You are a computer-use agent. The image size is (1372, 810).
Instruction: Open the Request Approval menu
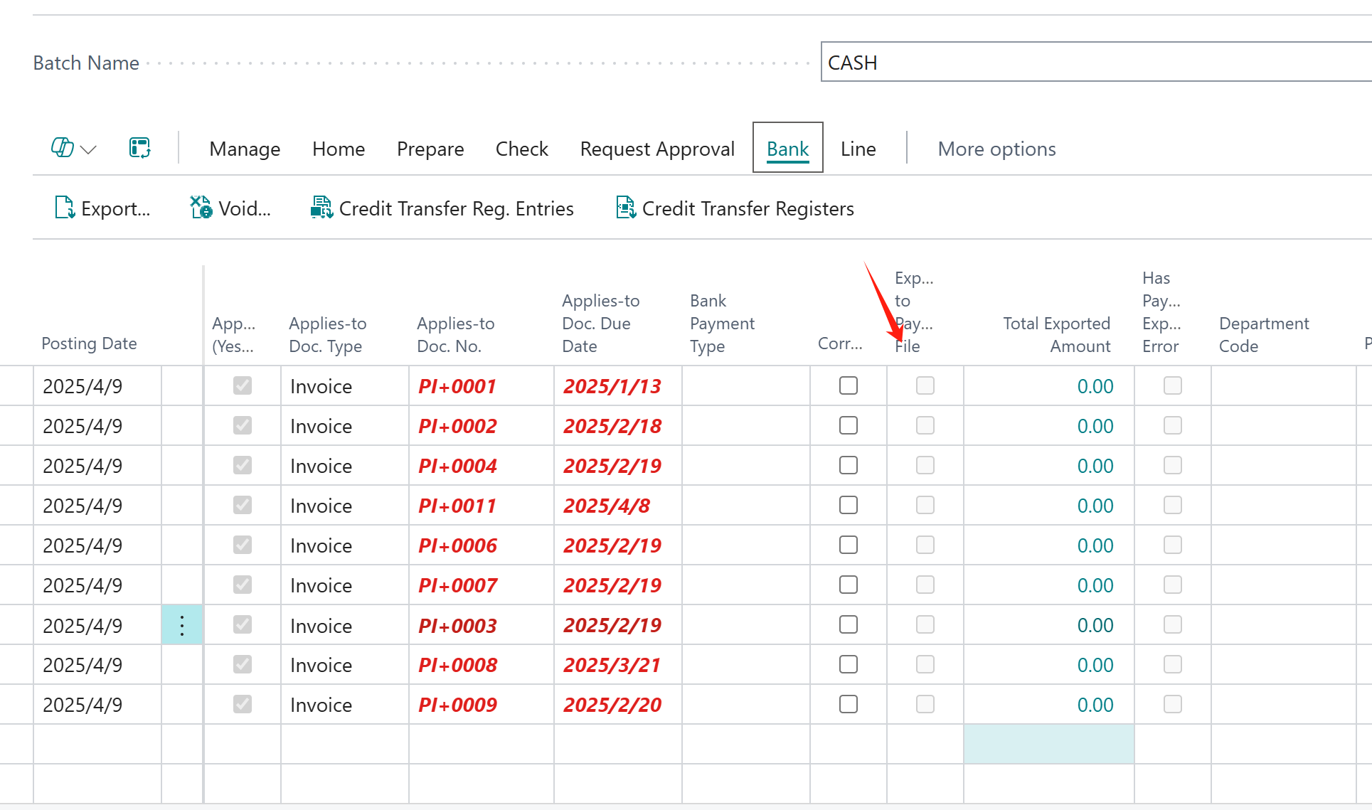656,149
